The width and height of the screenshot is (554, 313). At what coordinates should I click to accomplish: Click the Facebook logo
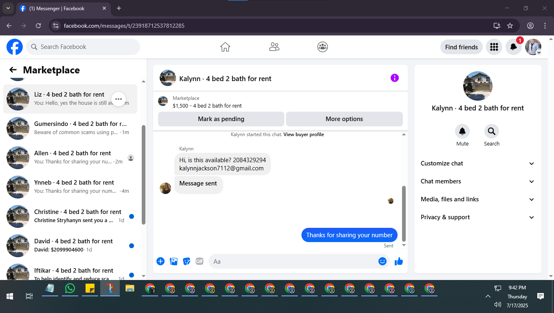(x=15, y=47)
